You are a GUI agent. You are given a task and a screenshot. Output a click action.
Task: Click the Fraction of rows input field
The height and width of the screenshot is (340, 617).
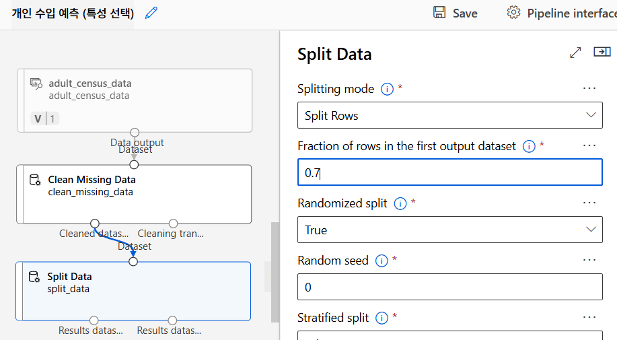pos(449,172)
